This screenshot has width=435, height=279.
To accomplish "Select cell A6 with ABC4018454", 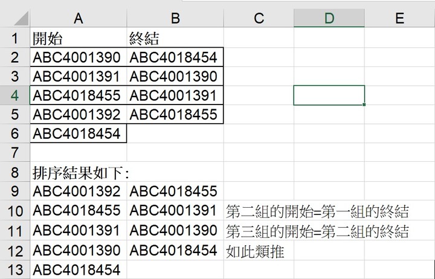I will 79,133.
